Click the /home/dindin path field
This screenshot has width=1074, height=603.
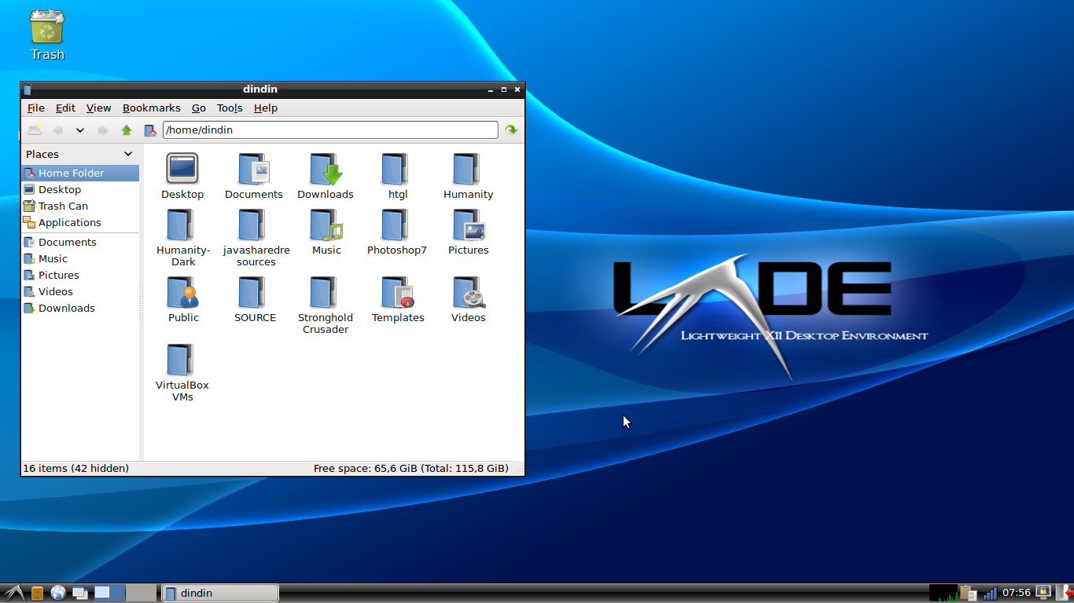[x=330, y=130]
